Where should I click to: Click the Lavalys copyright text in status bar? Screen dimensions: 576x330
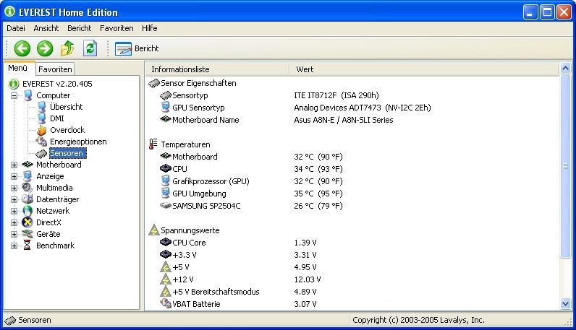pyautogui.click(x=418, y=320)
